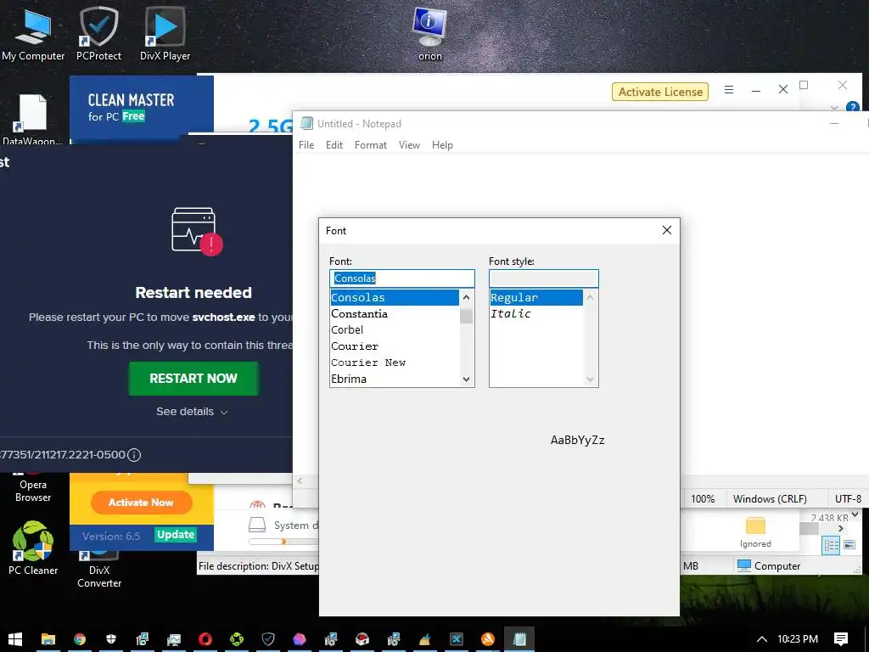Open DivX Converter desktop shortcut
The width and height of the screenshot is (869, 652).
point(99,570)
